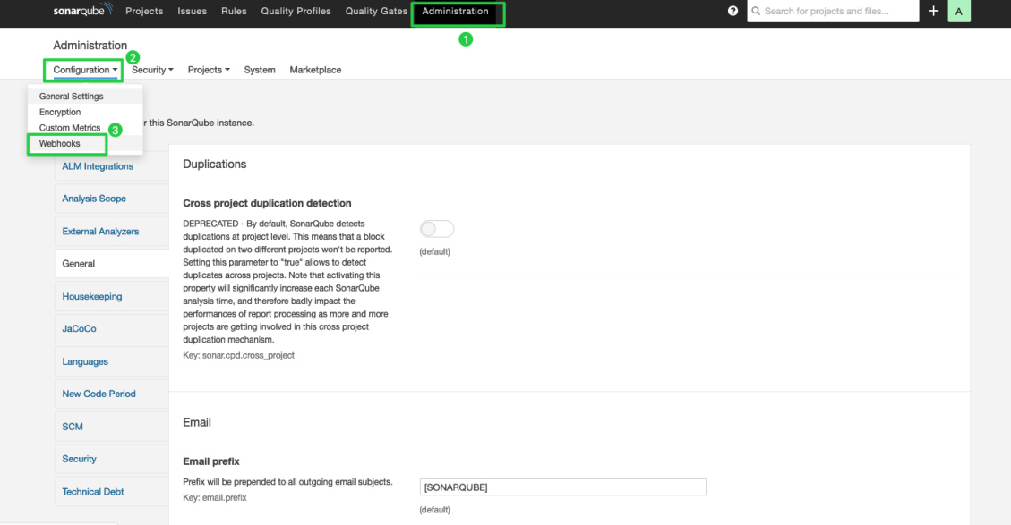The width and height of the screenshot is (1011, 525).
Task: Enable cross project duplication detection
Action: pyautogui.click(x=436, y=229)
